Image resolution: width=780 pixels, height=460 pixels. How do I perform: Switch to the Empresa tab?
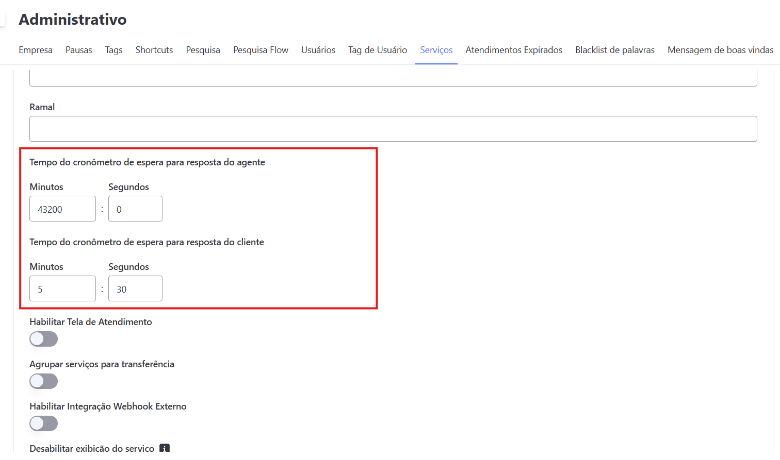(x=35, y=49)
